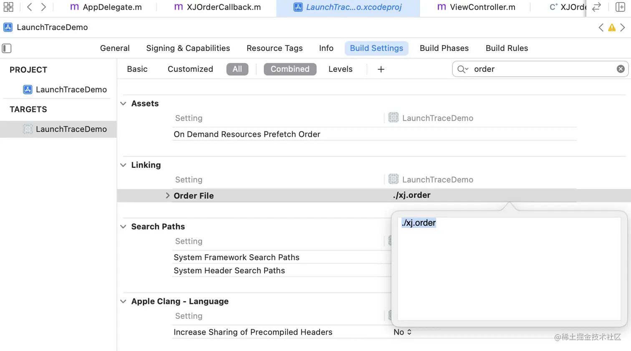Open the No dropdown for Precompiled Headers
The width and height of the screenshot is (631, 351).
click(403, 332)
